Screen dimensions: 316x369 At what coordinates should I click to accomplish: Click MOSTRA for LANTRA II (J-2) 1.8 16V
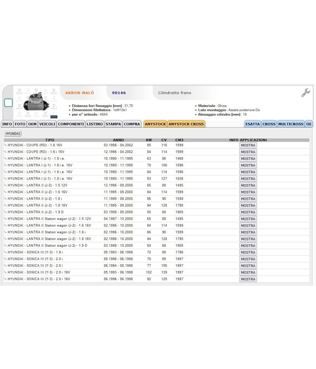pos(248,206)
